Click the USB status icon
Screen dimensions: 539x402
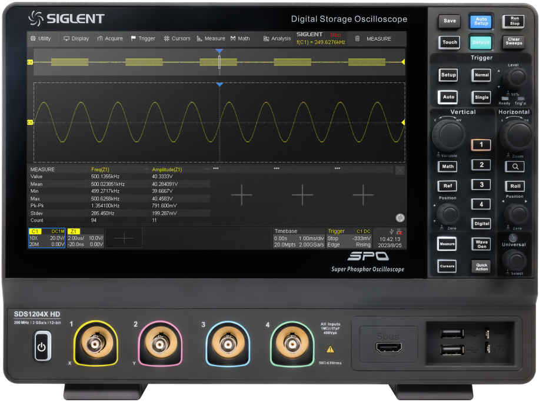(391, 232)
